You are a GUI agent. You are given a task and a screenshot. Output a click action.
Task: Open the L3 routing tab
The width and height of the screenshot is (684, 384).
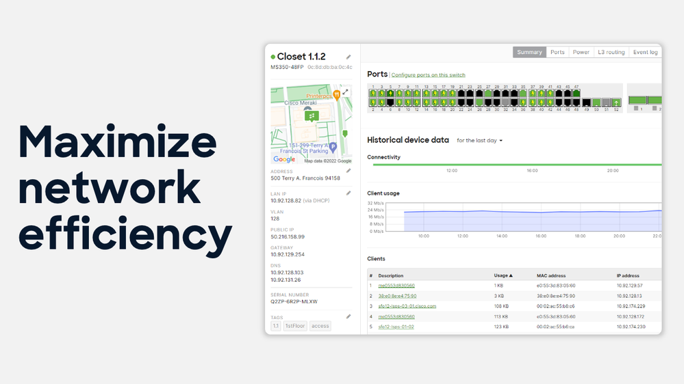click(611, 52)
